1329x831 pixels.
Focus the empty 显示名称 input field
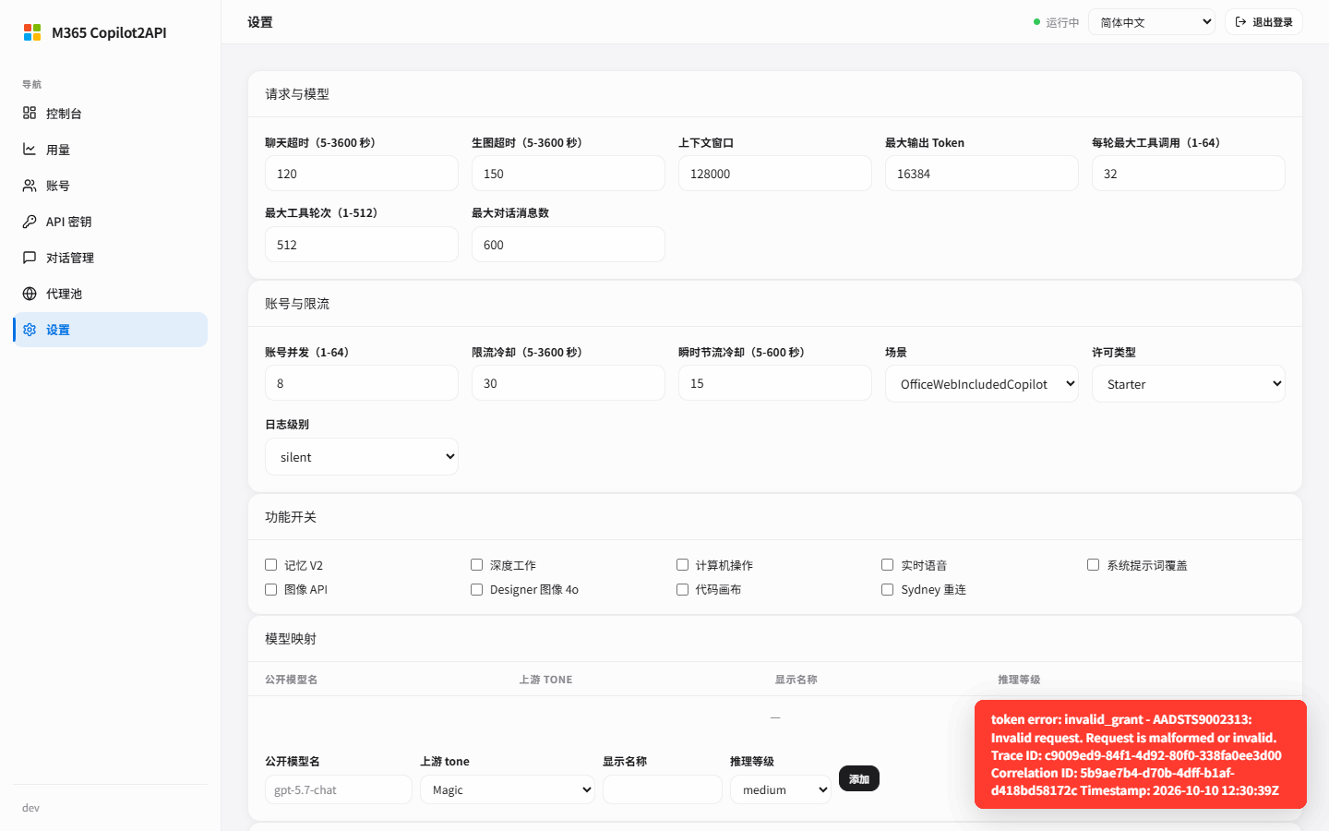click(x=663, y=789)
